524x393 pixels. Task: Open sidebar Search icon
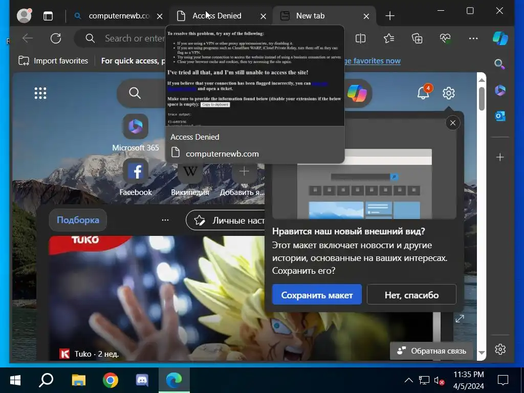coord(500,64)
